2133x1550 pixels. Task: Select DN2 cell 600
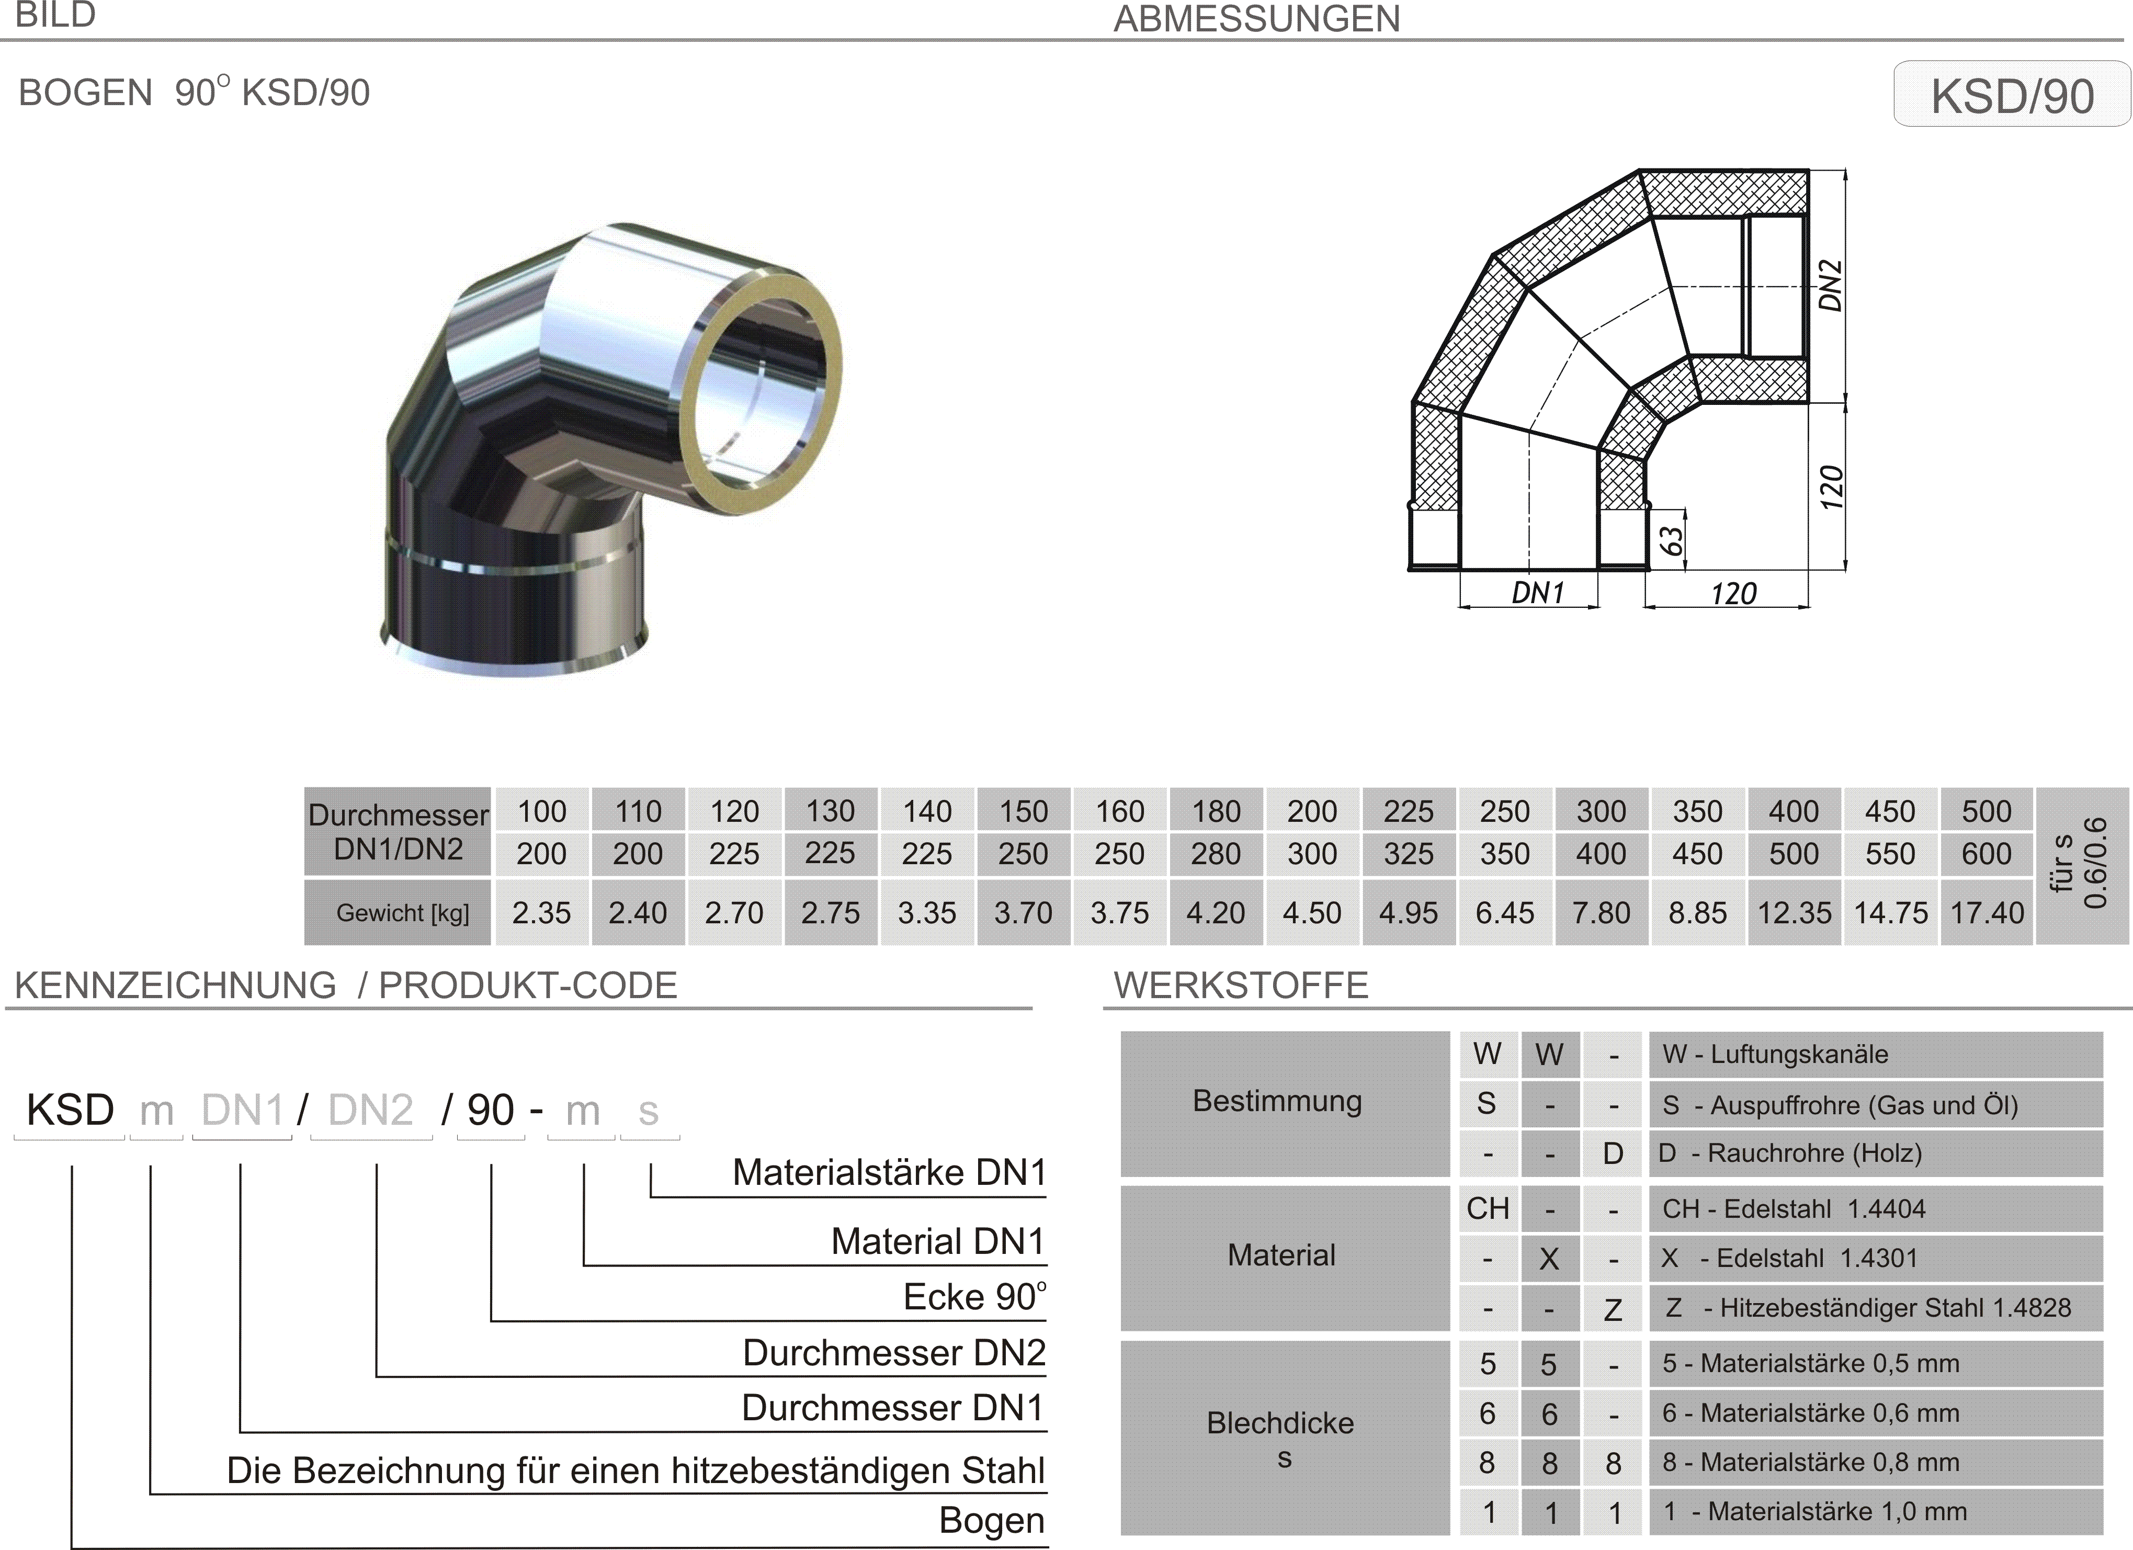tap(1987, 854)
